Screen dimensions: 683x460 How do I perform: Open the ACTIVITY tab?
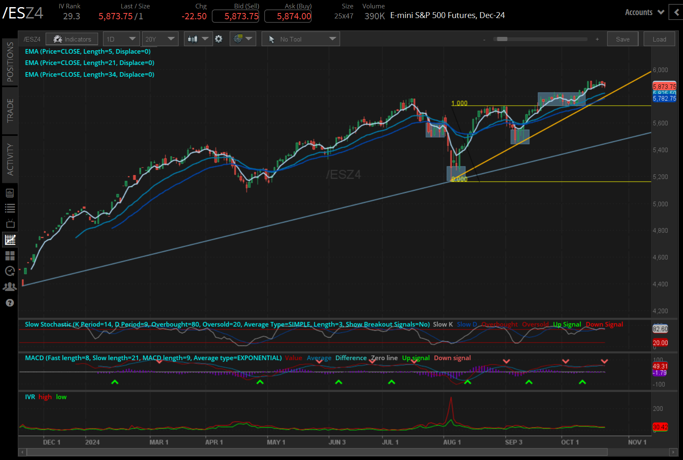(10, 159)
